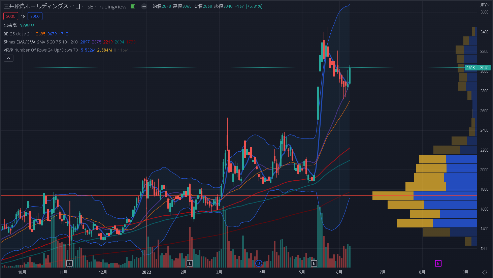Click the spread value 15
This screenshot has width=493, height=278.
click(x=23, y=16)
